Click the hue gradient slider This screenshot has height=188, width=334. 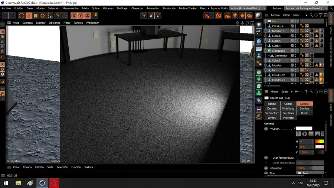coord(320,141)
